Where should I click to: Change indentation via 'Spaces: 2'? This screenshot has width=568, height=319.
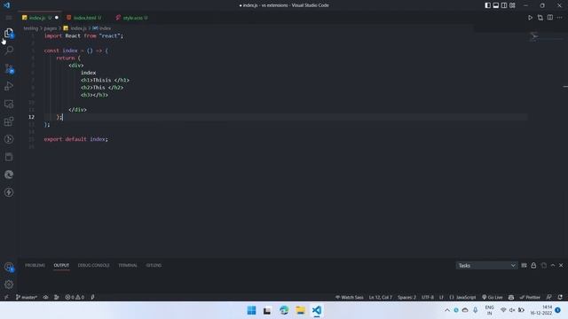click(x=406, y=298)
